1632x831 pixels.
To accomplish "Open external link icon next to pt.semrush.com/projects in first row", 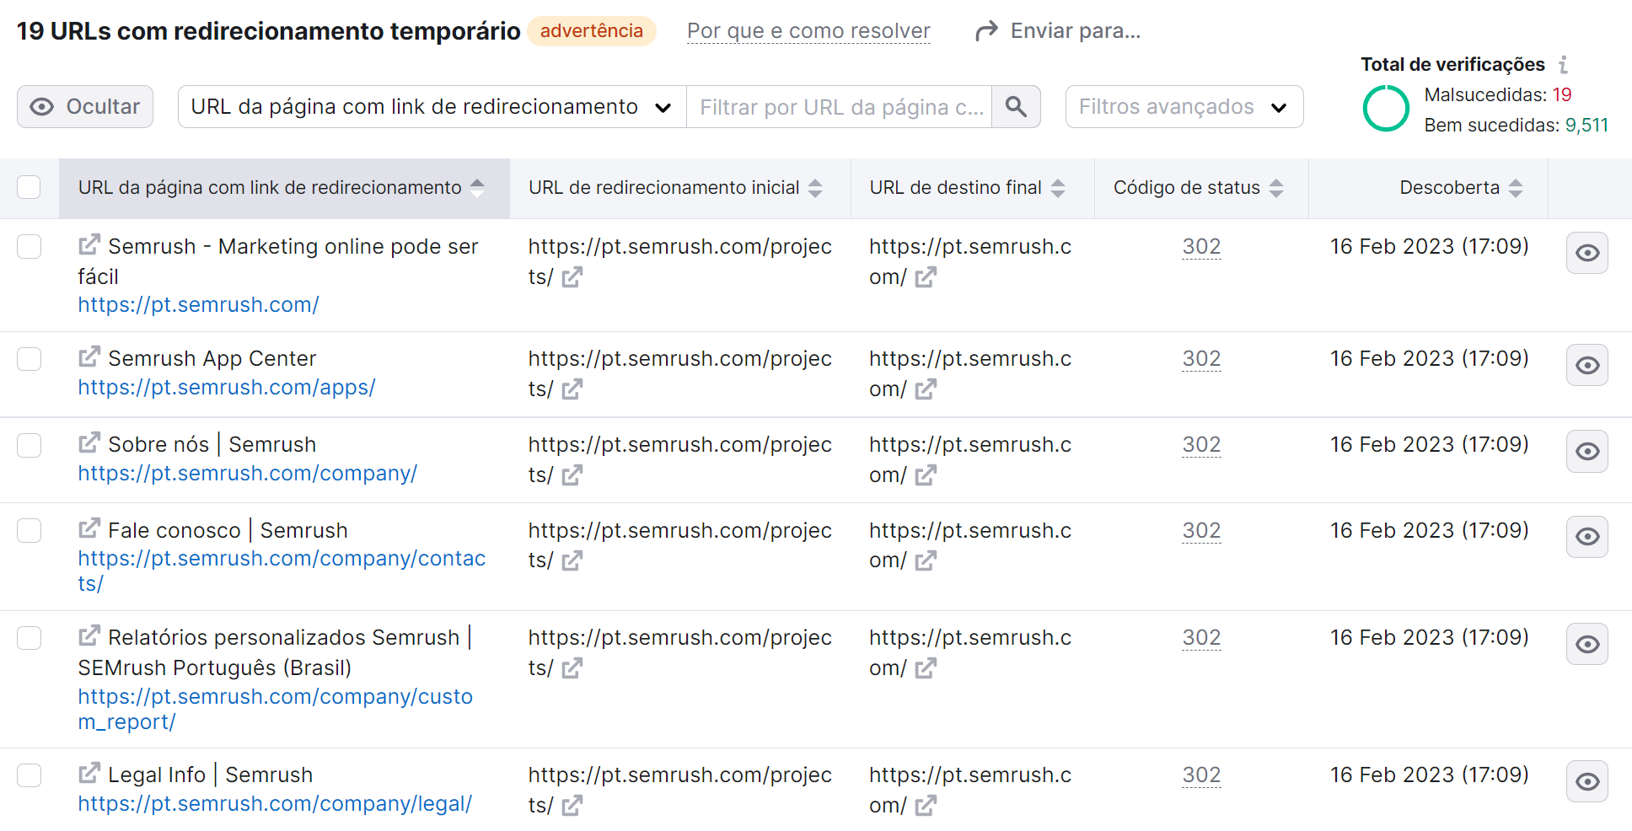I will 572,277.
